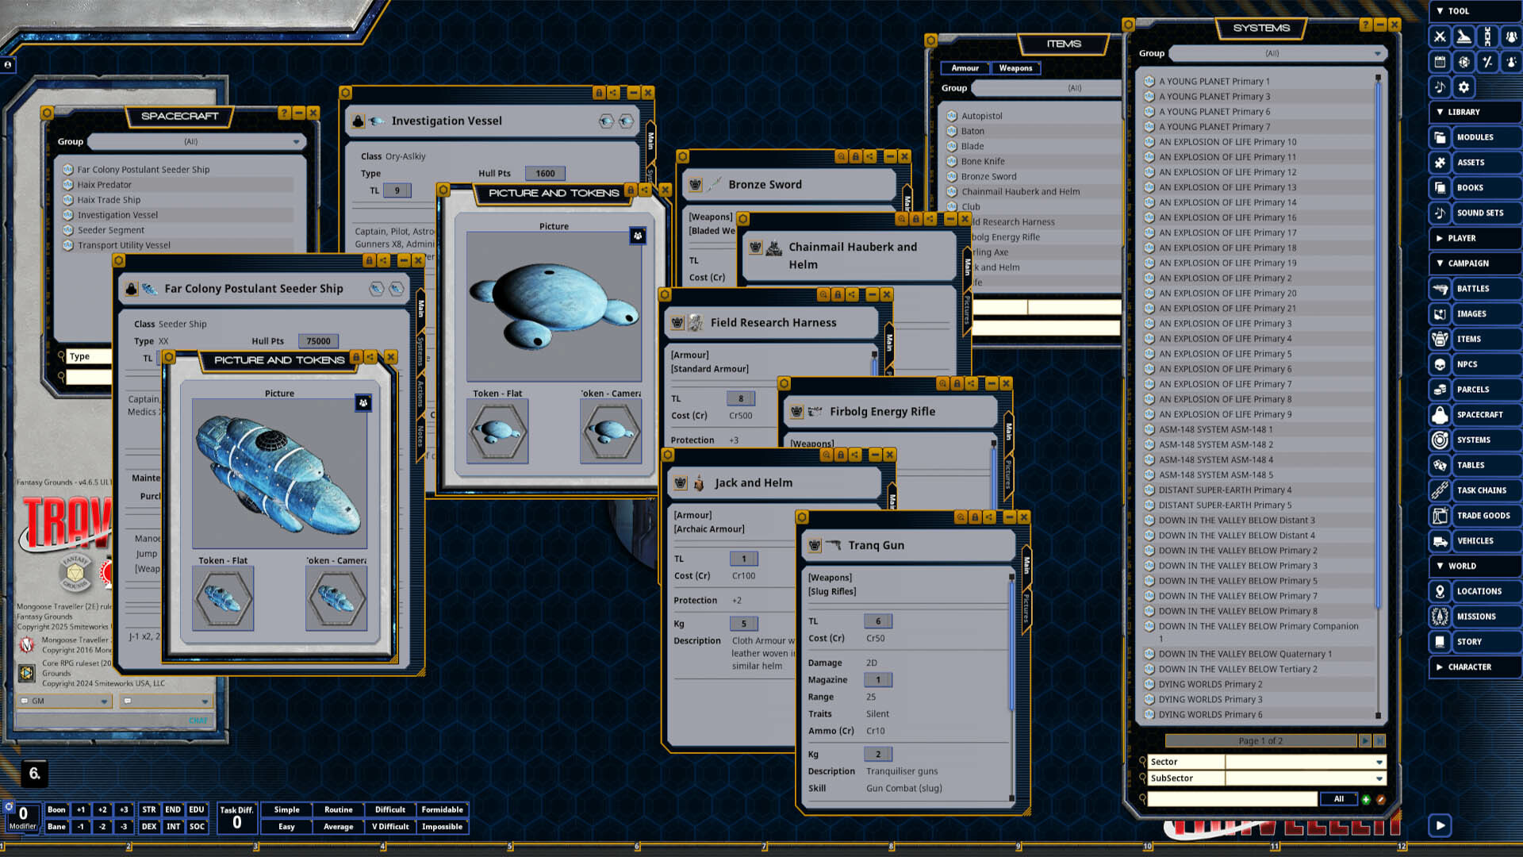The image size is (1523, 857).
Task: Toggle the lock on the Tranq Gun window
Action: click(x=975, y=517)
